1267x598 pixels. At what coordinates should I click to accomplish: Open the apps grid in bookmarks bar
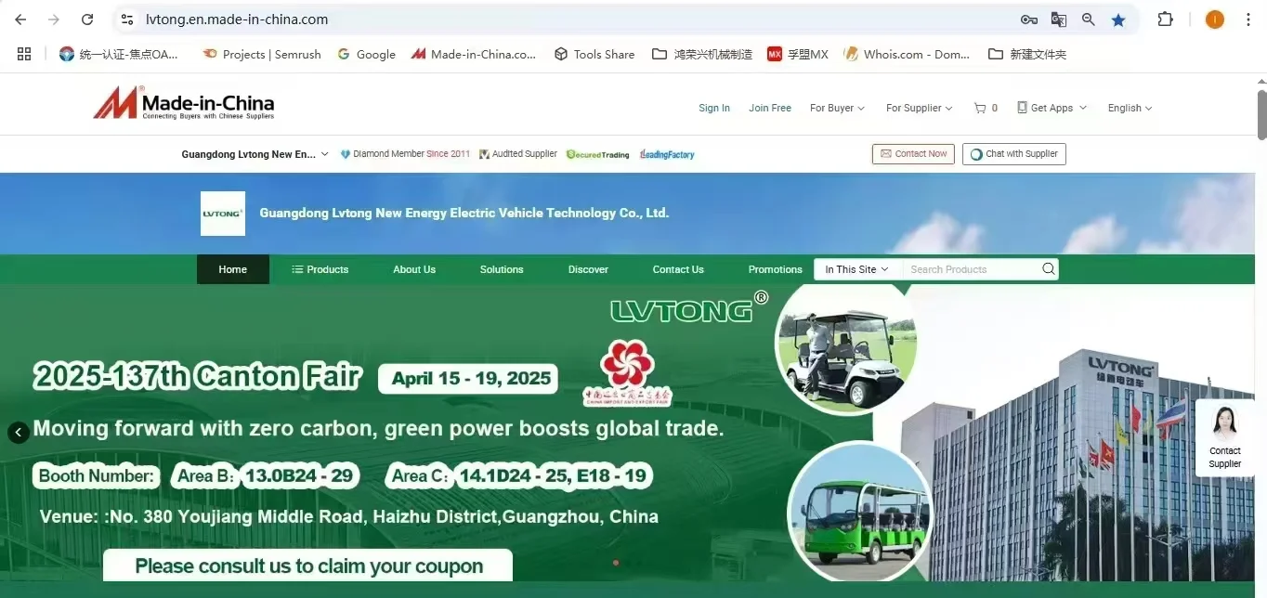point(24,54)
